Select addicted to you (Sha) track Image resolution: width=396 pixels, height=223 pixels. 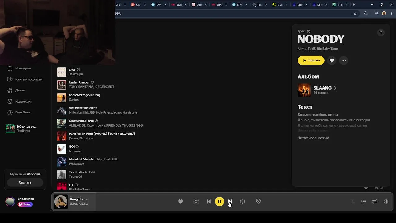pos(84,95)
